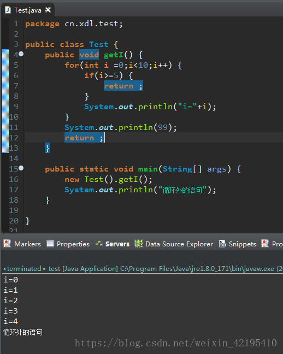This screenshot has height=354, width=283.
Task: Click the getI method name declaration
Action: [114, 55]
